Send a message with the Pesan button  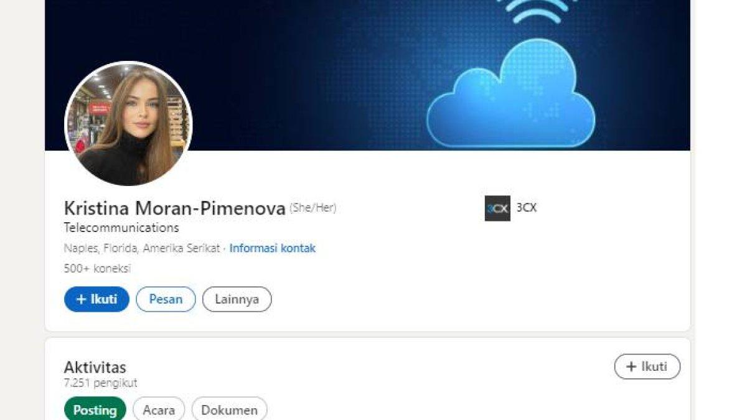click(x=166, y=299)
